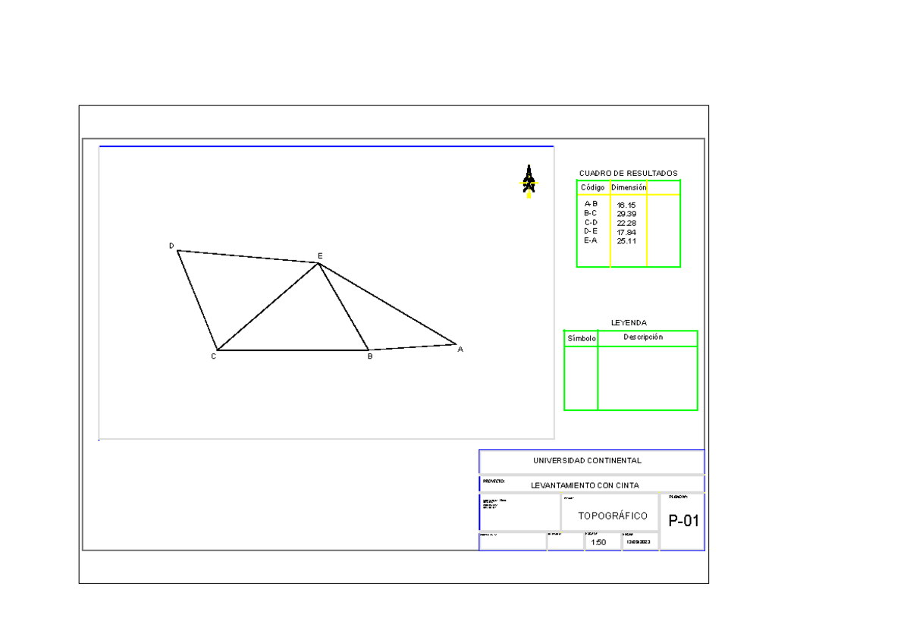Screen dimensions: 910x643
Task: Click the 'Dimensión' column header
Action: tap(629, 187)
